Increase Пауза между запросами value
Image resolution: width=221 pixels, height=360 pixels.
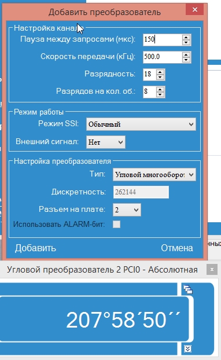coord(186,38)
